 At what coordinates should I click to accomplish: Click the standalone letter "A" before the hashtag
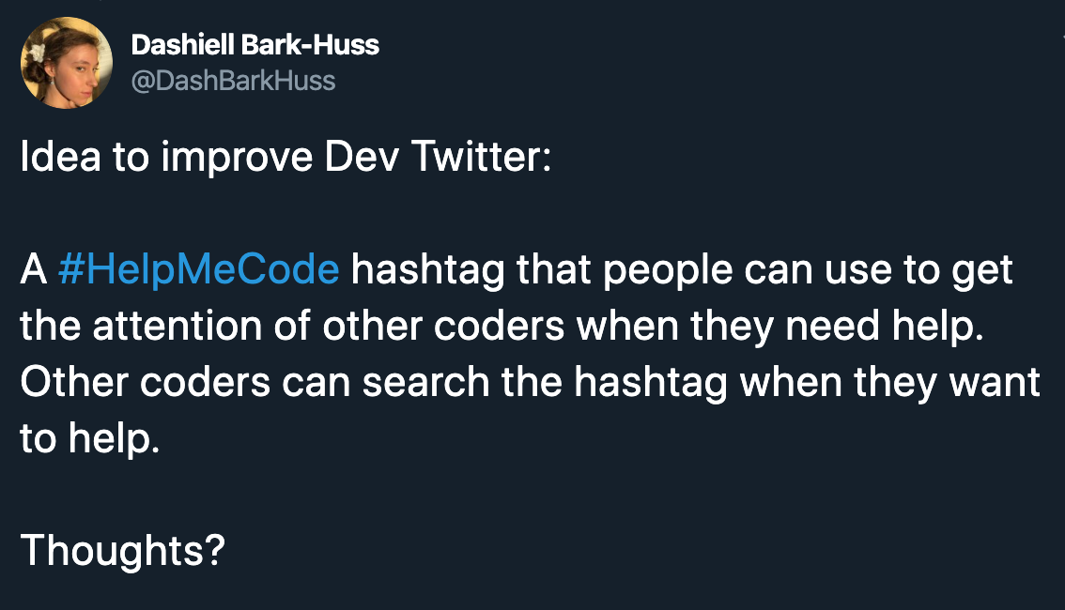point(33,270)
